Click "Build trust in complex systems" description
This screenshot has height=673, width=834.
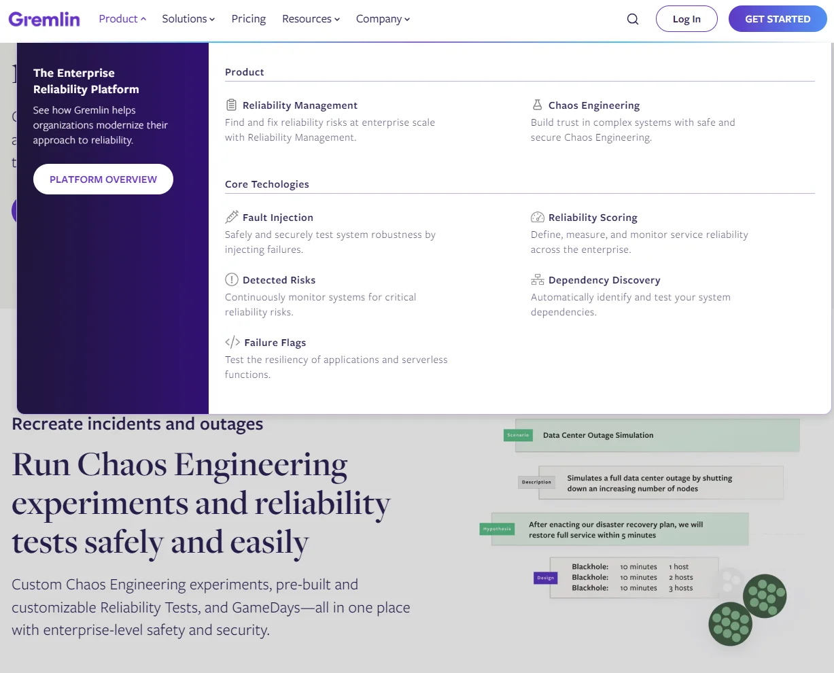point(633,130)
